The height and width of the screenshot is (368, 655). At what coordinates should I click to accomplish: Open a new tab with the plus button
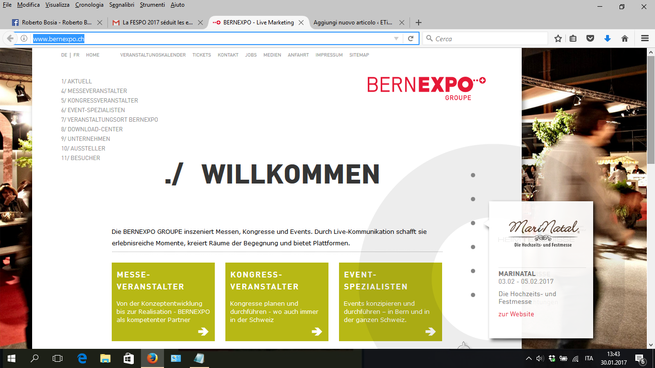click(x=419, y=23)
